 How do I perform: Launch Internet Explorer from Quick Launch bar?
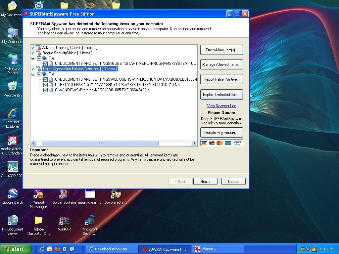pos(42,249)
